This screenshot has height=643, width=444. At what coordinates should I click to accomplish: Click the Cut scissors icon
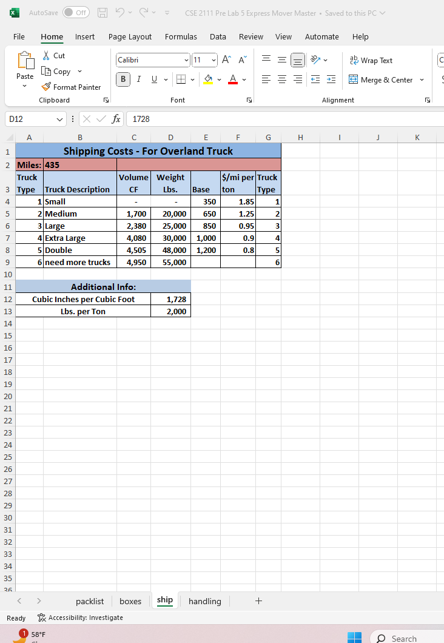[x=46, y=55]
